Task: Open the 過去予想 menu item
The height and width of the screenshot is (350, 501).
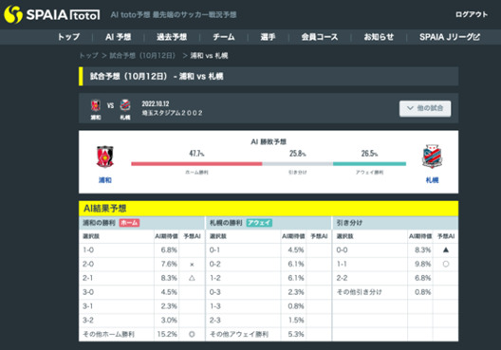Action: pos(172,37)
